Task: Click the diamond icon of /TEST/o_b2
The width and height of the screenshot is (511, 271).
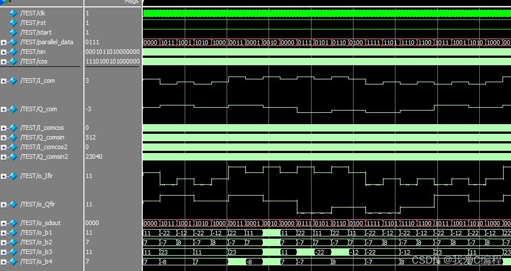Action: [x=13, y=242]
